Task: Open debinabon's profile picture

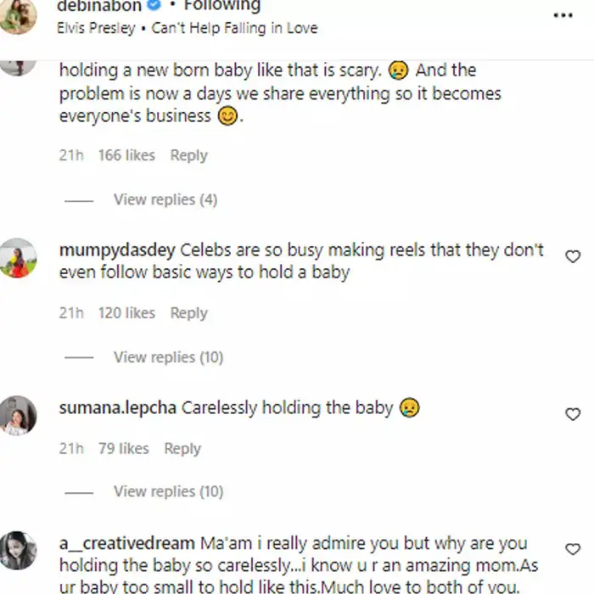Action: pyautogui.click(x=18, y=15)
